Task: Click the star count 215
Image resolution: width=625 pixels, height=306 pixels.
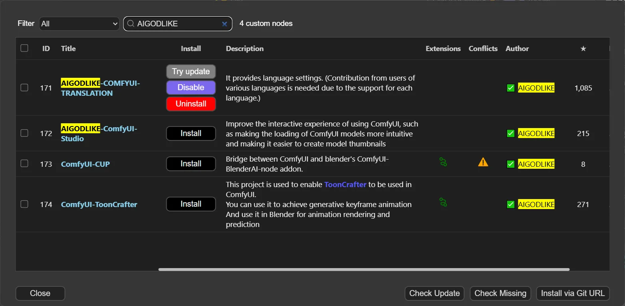Action: 583,134
